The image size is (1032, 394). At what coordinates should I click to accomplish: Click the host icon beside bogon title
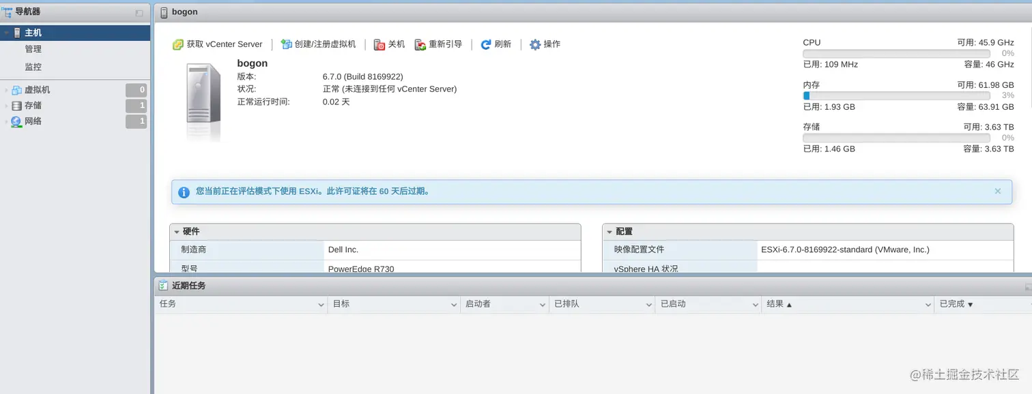pos(164,12)
